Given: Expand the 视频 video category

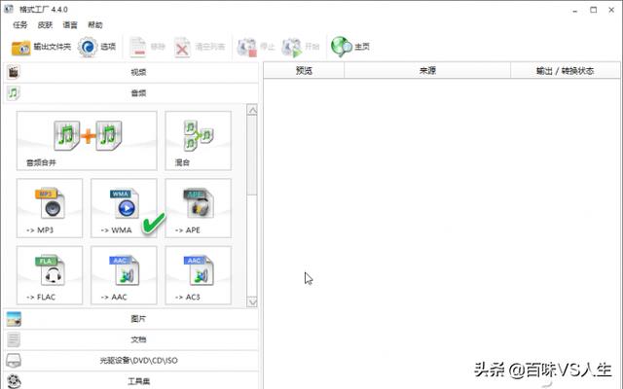Looking at the screenshot, I should [131, 72].
